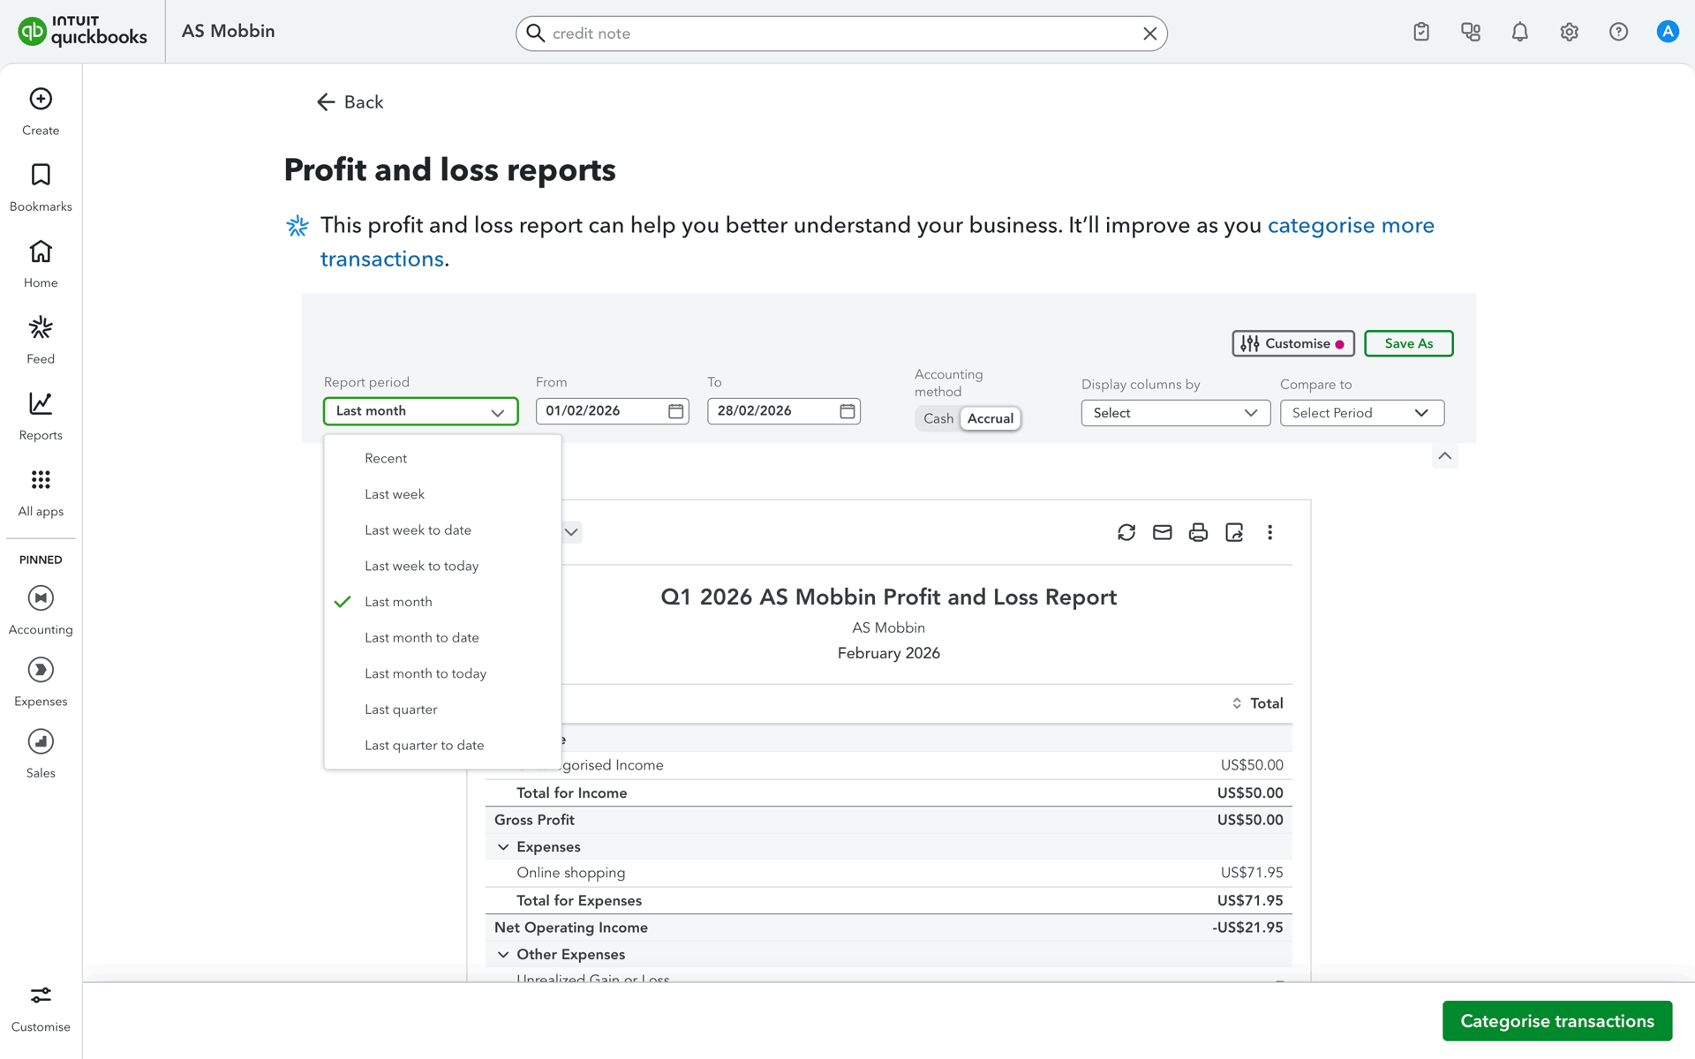Viewport: 1695px width, 1059px height.
Task: Choose Last month to today option
Action: pos(442,673)
